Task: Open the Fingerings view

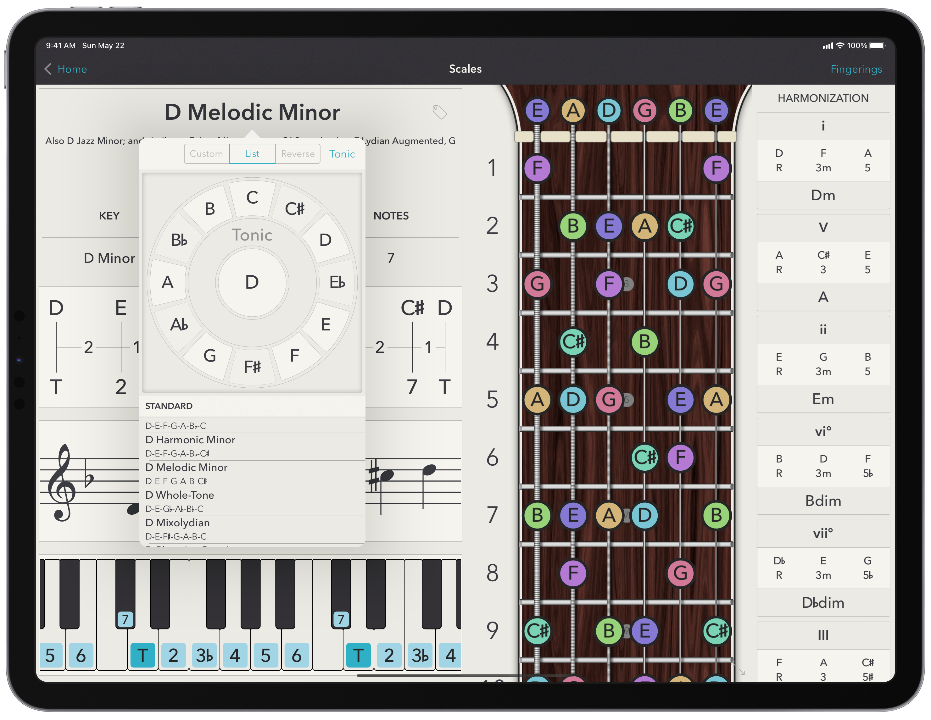Action: point(856,69)
